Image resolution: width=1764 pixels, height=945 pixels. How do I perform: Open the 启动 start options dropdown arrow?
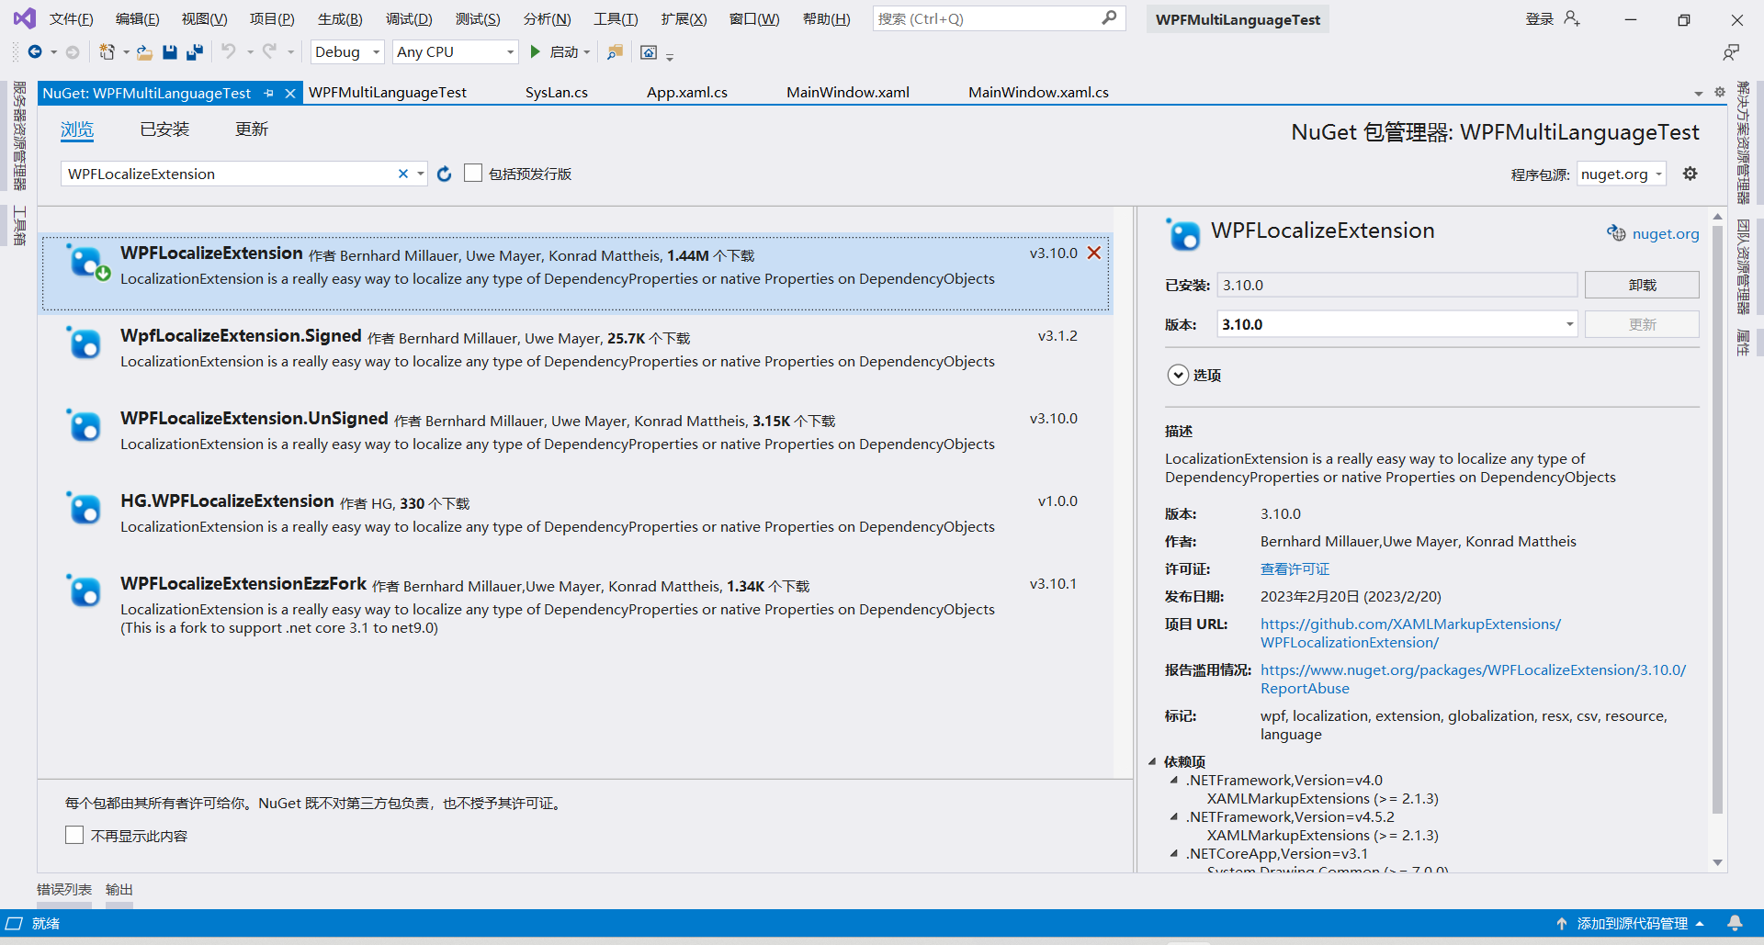click(x=587, y=52)
